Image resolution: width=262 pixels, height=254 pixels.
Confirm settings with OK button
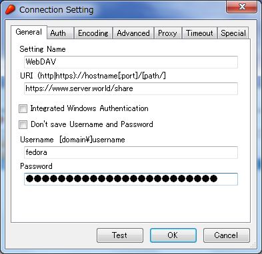pos(173,235)
